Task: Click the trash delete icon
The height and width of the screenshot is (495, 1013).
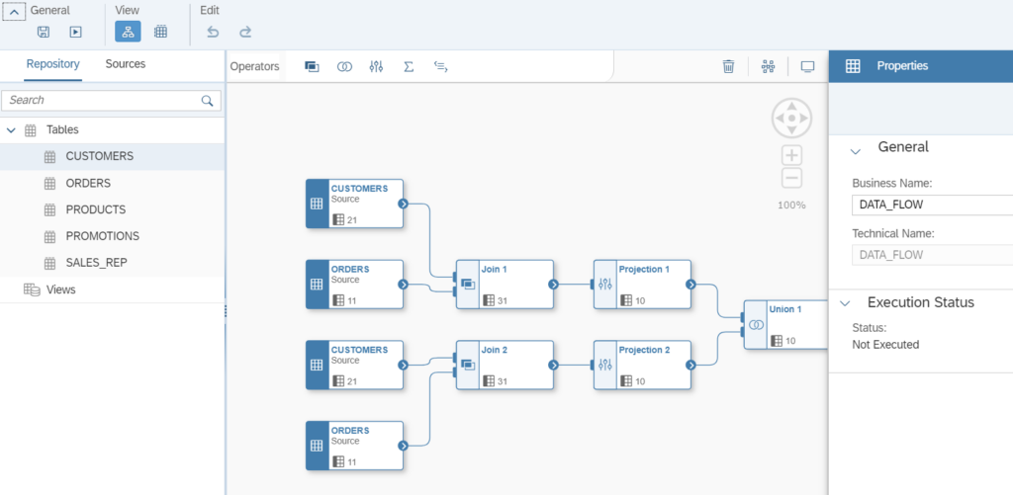Action: 728,67
